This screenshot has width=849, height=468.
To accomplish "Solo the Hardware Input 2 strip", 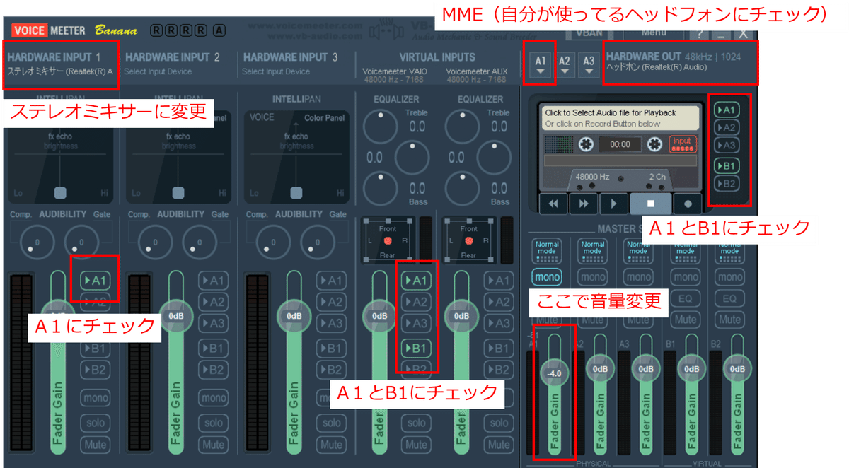I will pyautogui.click(x=213, y=423).
